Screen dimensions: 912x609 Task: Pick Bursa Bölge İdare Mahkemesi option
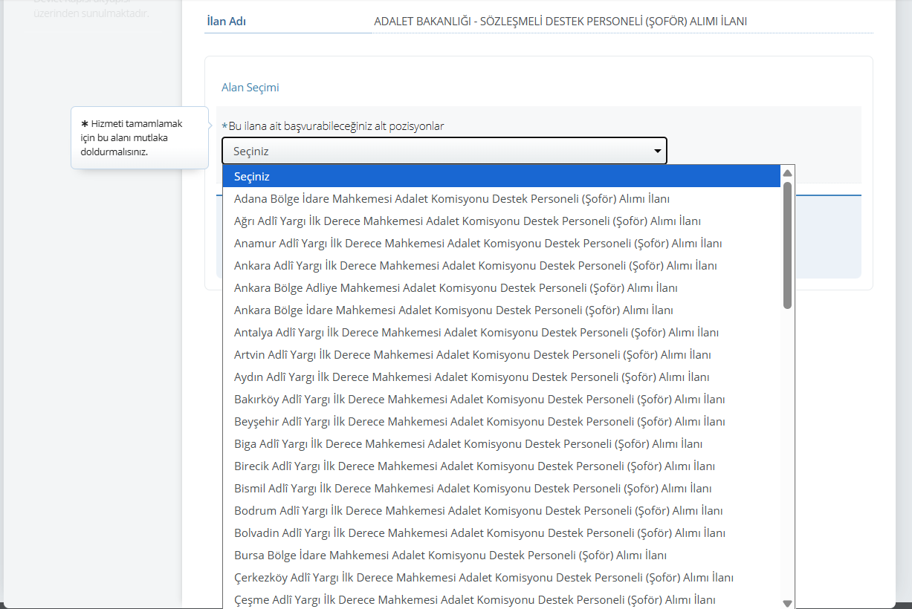pos(502,556)
